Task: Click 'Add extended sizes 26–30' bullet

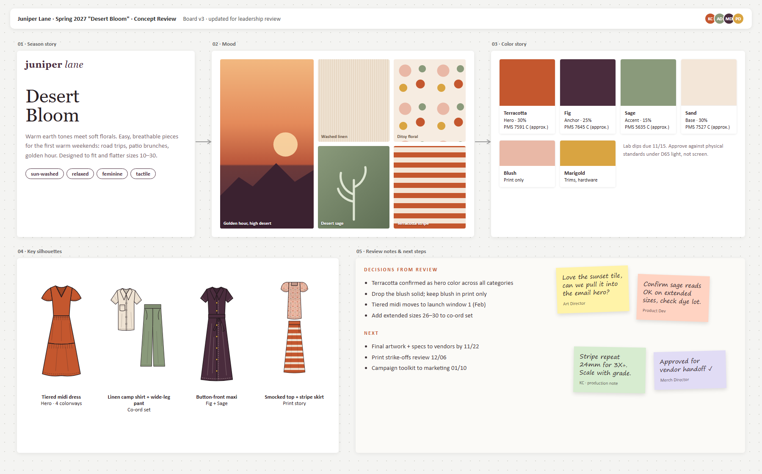Action: [422, 315]
